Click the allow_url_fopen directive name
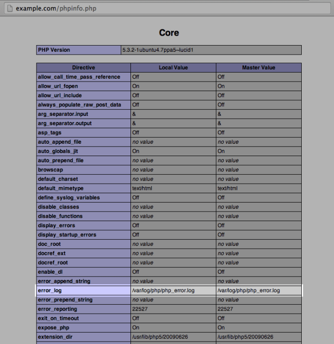 click(58, 86)
